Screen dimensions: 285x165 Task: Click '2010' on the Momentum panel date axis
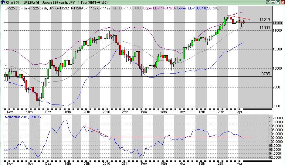pyautogui.click(x=106, y=163)
